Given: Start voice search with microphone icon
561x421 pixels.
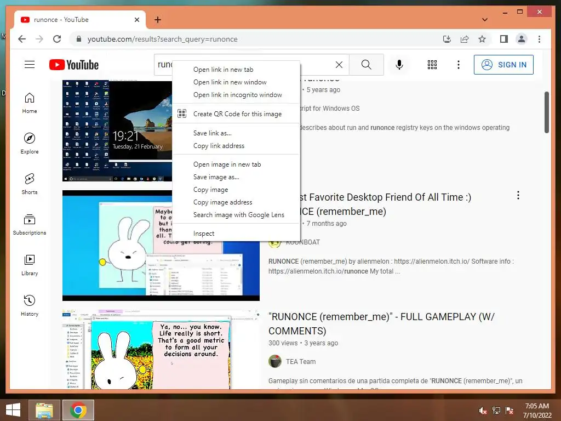Looking at the screenshot, I should (399, 65).
